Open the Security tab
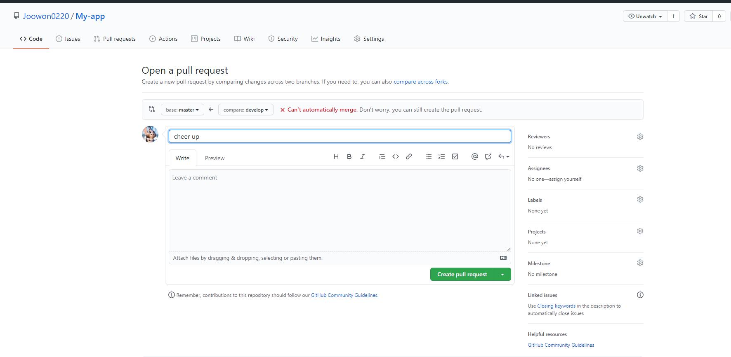Screen dimensions: 731x357 [x=283, y=39]
